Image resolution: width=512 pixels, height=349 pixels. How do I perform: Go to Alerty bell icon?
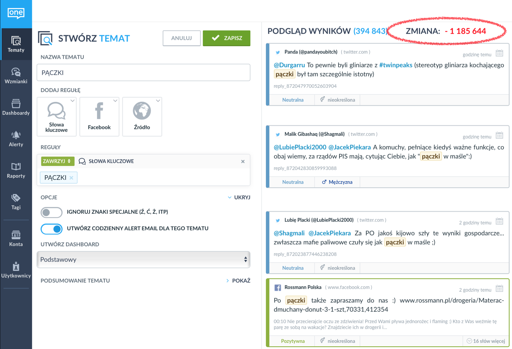tap(16, 139)
